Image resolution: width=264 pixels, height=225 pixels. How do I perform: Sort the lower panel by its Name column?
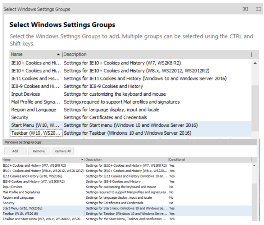43,159
